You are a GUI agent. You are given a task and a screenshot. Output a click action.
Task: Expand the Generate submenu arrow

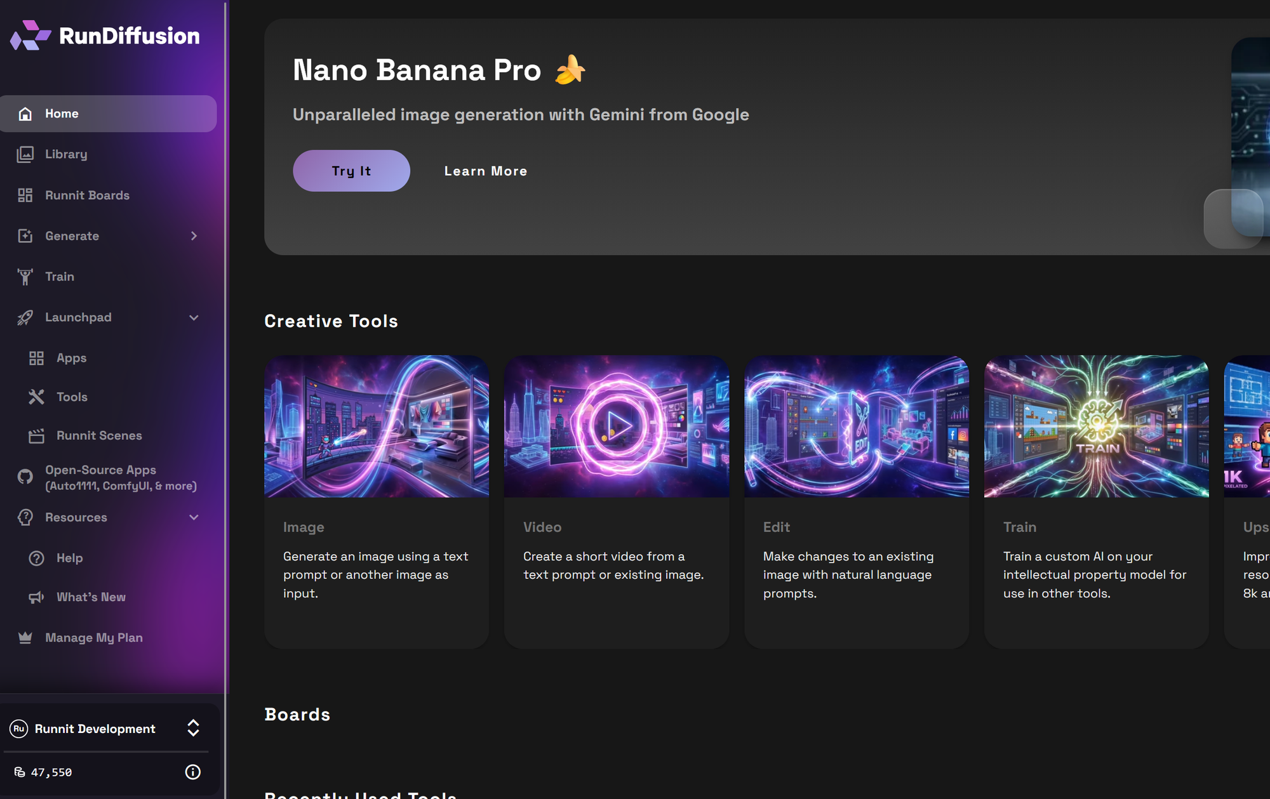click(194, 236)
